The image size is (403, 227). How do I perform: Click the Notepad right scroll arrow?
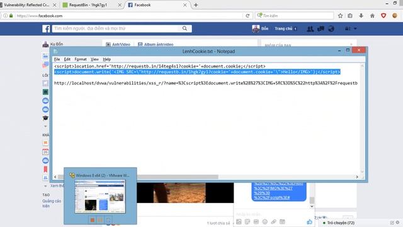point(357,177)
